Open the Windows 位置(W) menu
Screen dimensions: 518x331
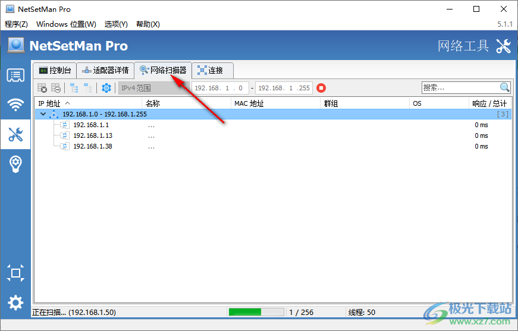click(x=66, y=24)
